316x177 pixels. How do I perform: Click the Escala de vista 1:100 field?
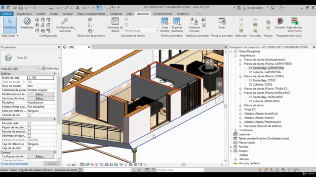pyautogui.click(x=40, y=78)
